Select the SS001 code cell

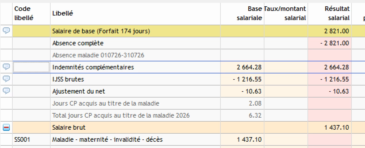[x=31, y=140]
